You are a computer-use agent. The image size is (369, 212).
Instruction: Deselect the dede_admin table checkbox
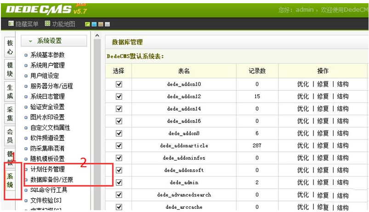point(119,182)
